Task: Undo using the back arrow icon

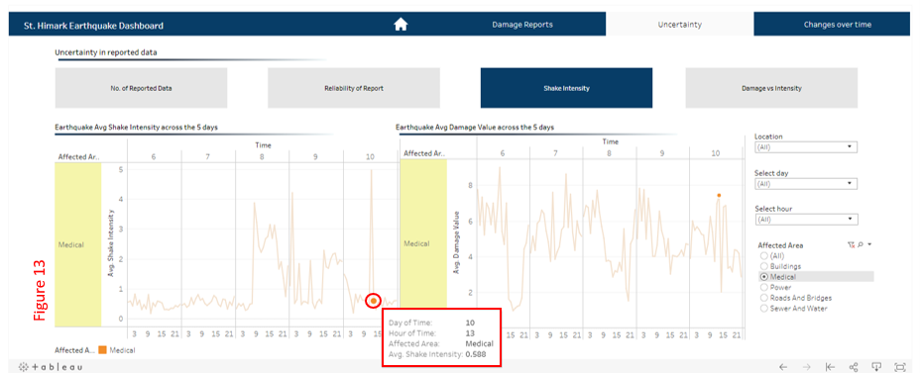Action: [783, 367]
